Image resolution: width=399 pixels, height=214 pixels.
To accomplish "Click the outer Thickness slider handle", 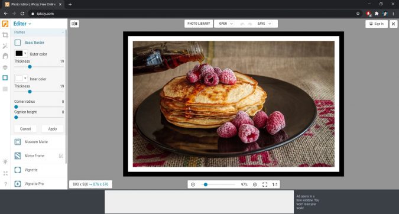I will (30, 67).
